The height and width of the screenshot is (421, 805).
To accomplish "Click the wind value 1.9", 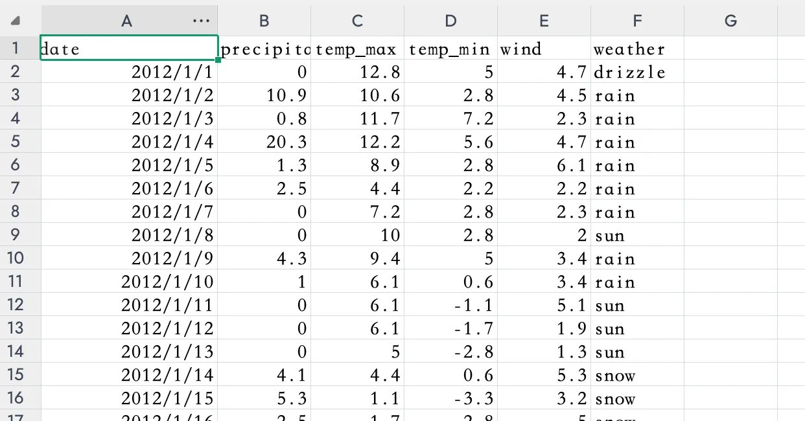I will [x=544, y=328].
